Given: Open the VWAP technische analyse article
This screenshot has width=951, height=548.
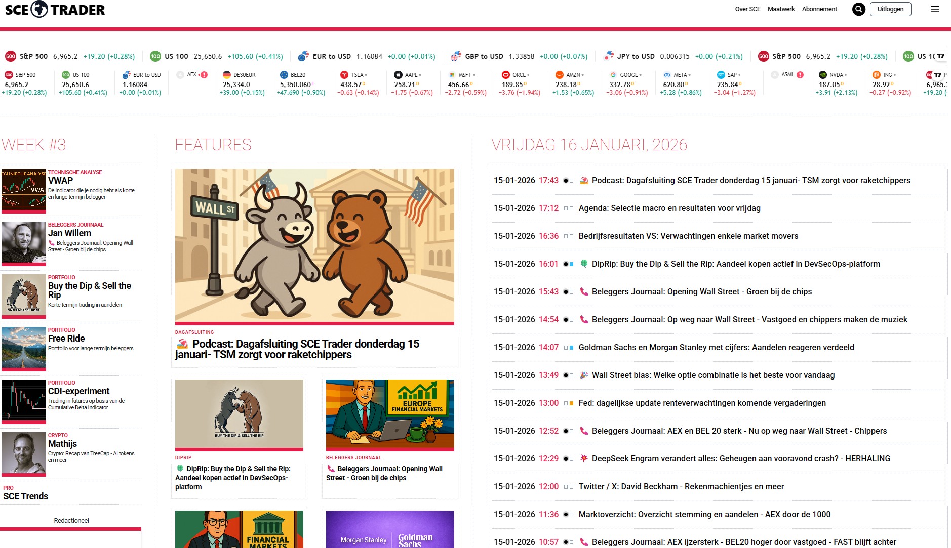Looking at the screenshot, I should point(60,181).
